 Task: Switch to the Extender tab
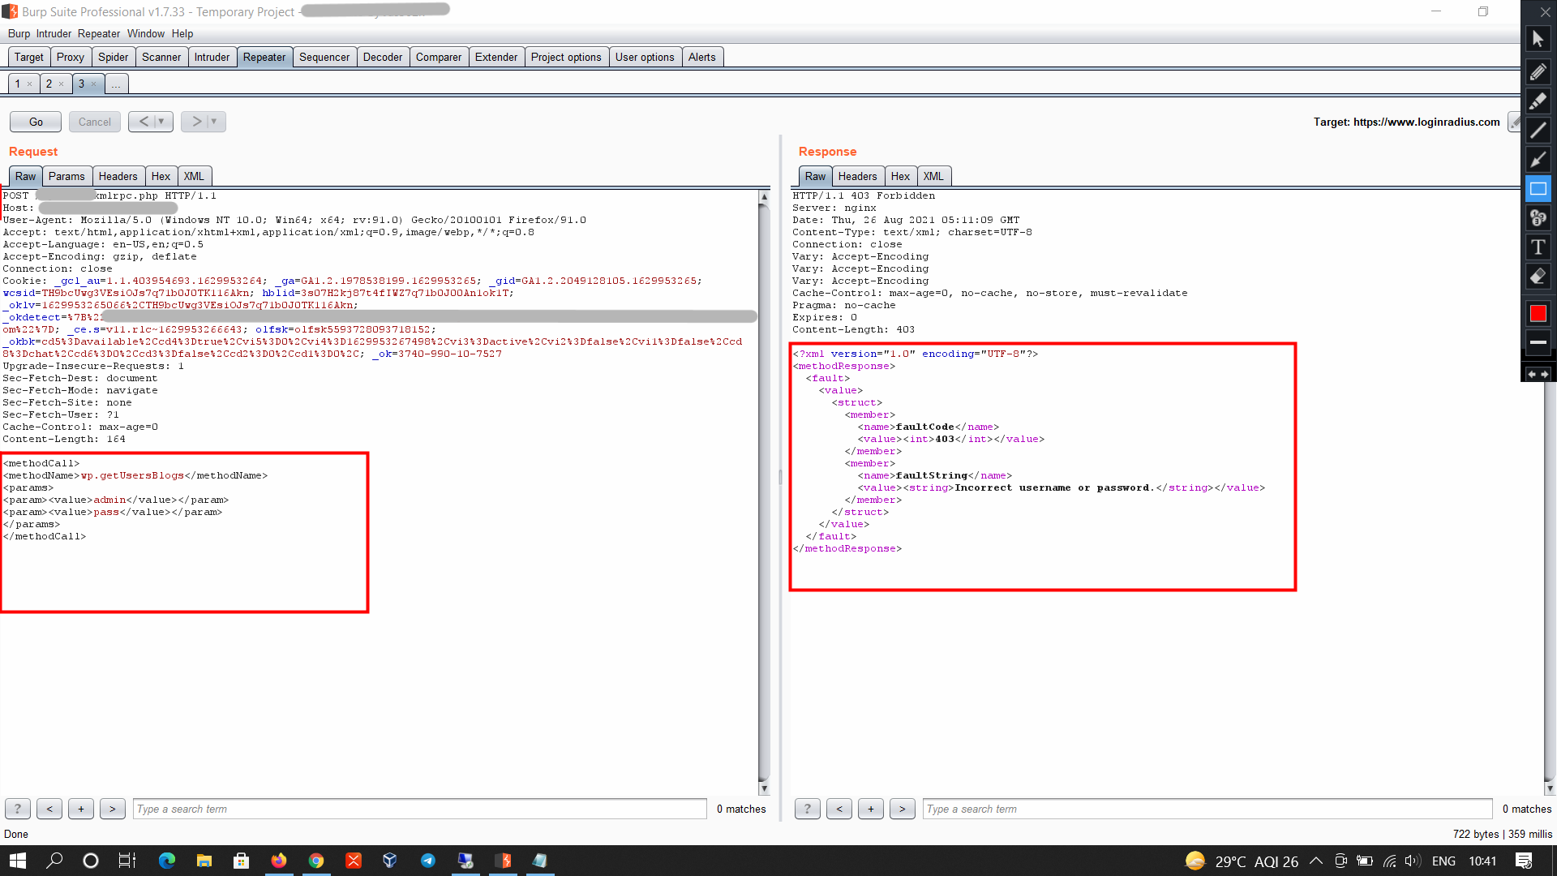(496, 57)
